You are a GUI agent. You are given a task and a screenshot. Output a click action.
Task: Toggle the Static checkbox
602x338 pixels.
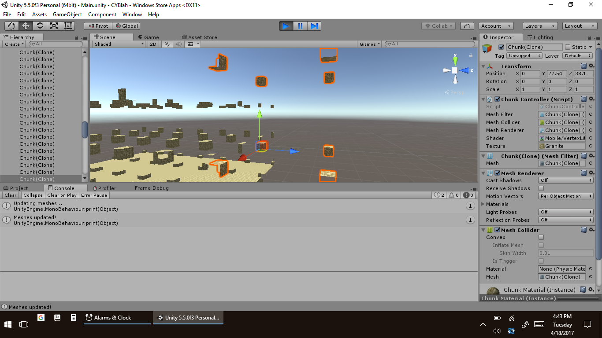pyautogui.click(x=568, y=47)
